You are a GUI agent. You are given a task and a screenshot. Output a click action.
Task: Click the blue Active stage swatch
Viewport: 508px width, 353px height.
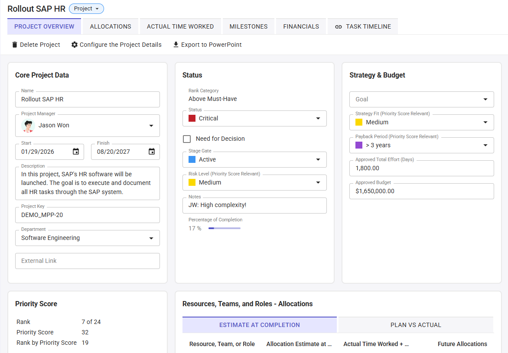(x=192, y=160)
